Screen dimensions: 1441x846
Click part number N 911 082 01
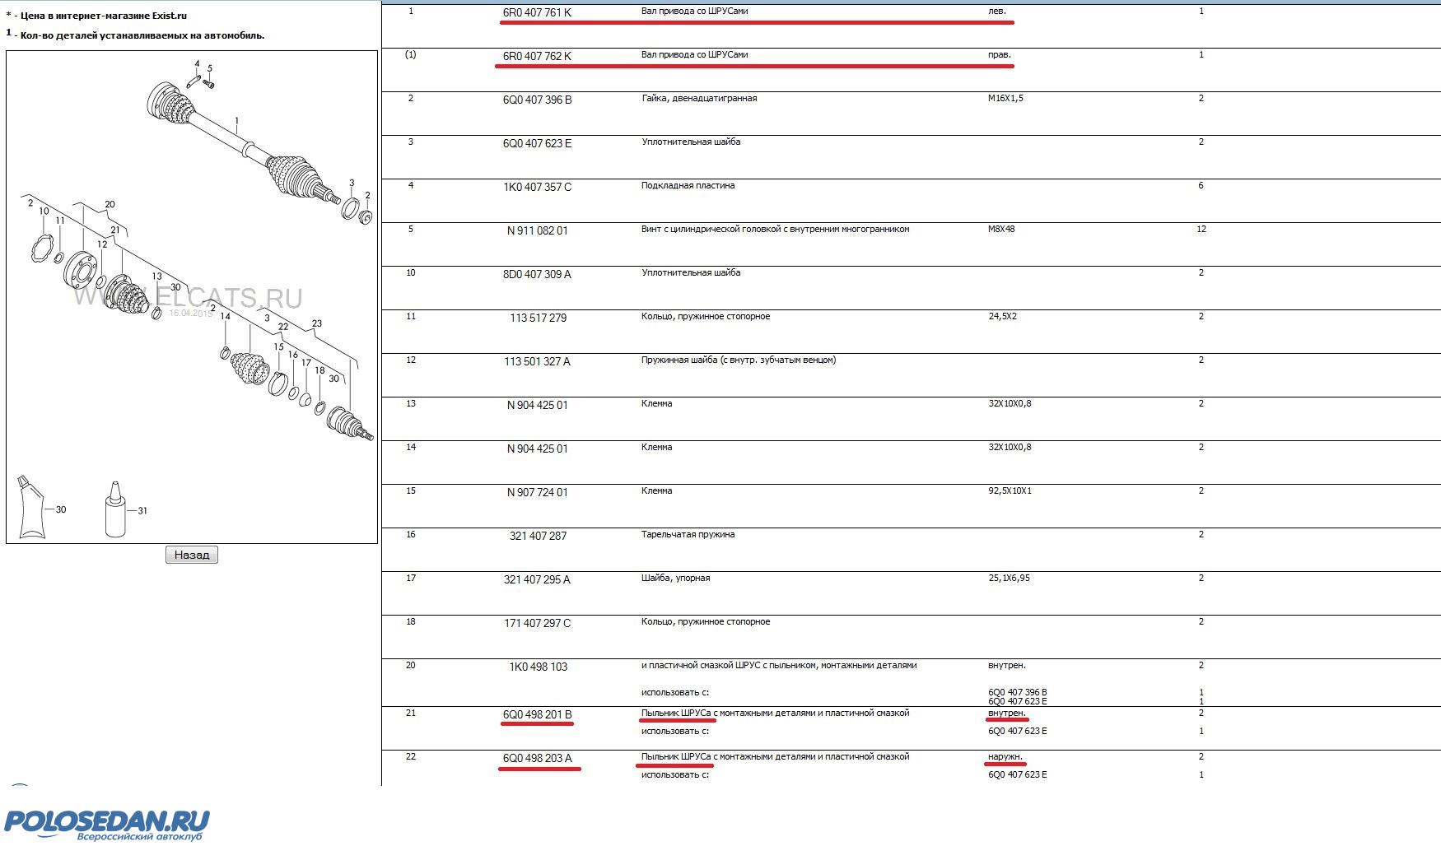click(537, 230)
